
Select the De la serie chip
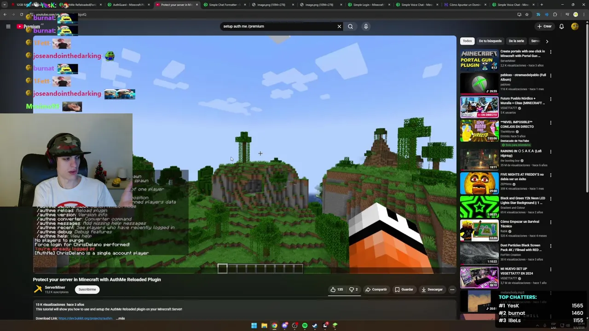[516, 41]
